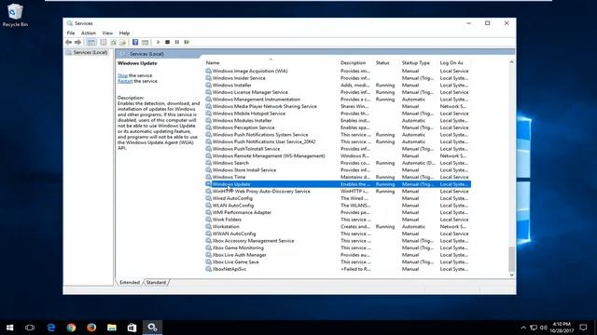Viewport: 597px width, 335px height.
Task: Select the Wired AutoConfig service
Action: tap(338, 198)
